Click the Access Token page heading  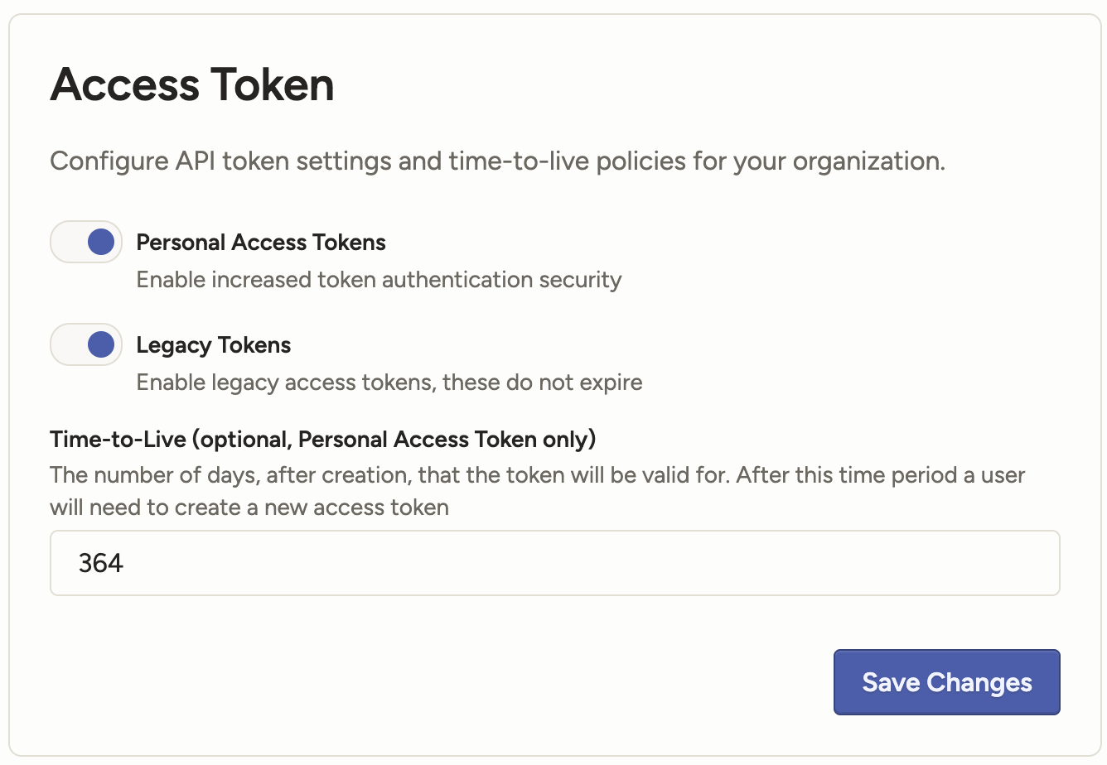(x=192, y=83)
